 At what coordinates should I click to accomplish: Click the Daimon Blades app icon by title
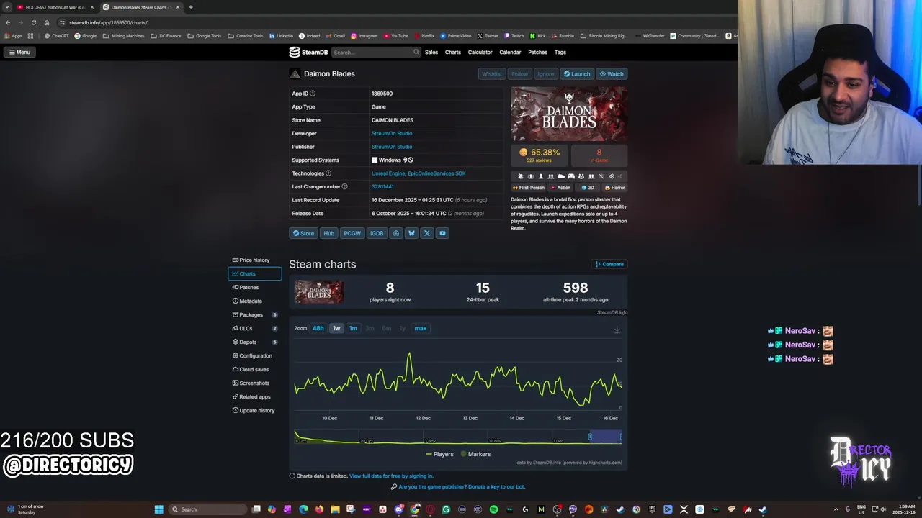[x=295, y=73]
